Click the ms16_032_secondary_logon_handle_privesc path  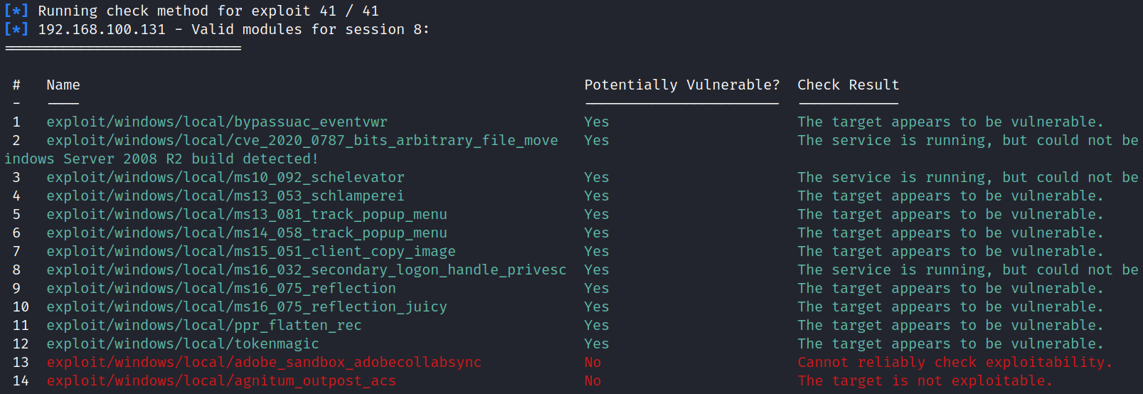coord(307,270)
